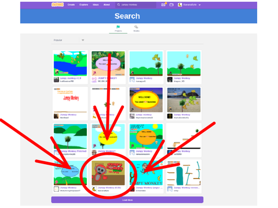This screenshot has width=278, height=208.
Task: Open thumbnail with green hills and lake
Action: click(x=70, y=136)
